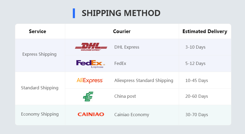
Task: Click the Estimated Delivery column header
Action: pyautogui.click(x=205, y=32)
